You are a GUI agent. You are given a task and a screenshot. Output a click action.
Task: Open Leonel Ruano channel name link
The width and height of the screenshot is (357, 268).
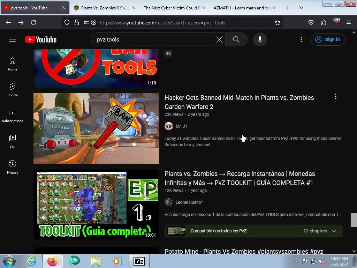coord(189,202)
